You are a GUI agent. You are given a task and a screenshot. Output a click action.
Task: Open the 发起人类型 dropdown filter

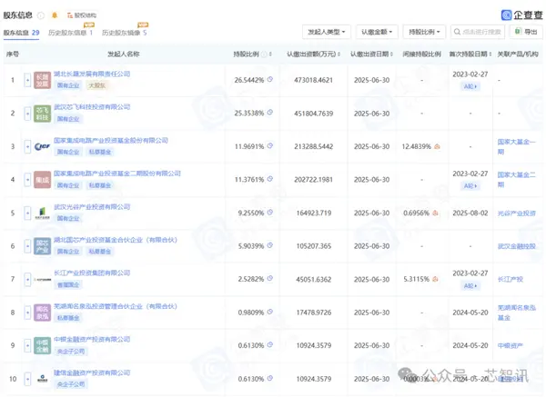327,32
